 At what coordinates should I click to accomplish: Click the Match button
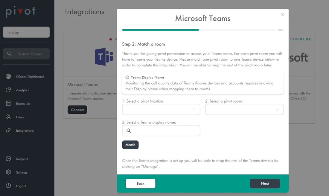[x=130, y=145]
